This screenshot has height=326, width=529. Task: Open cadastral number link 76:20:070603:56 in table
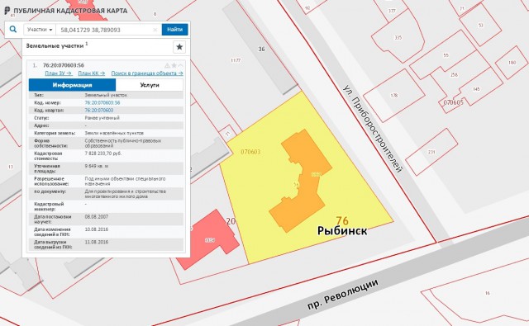(102, 102)
